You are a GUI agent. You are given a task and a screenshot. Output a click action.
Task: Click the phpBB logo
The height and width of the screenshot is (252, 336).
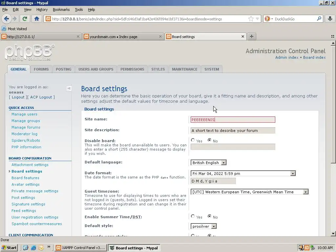30,52
